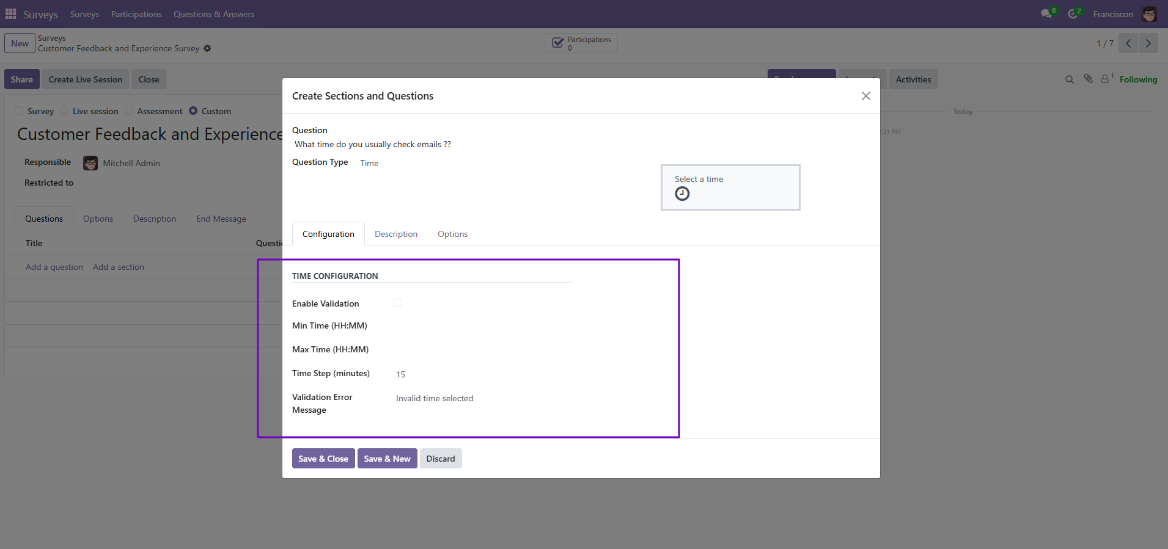Open the conversations chat bubble icon
The image size is (1168, 549).
(x=1046, y=13)
